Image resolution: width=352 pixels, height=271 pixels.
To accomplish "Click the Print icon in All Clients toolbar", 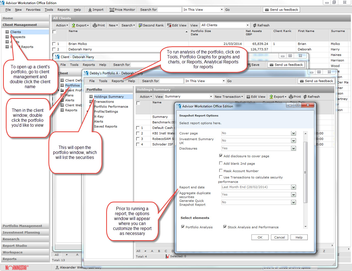I will [x=95, y=25].
